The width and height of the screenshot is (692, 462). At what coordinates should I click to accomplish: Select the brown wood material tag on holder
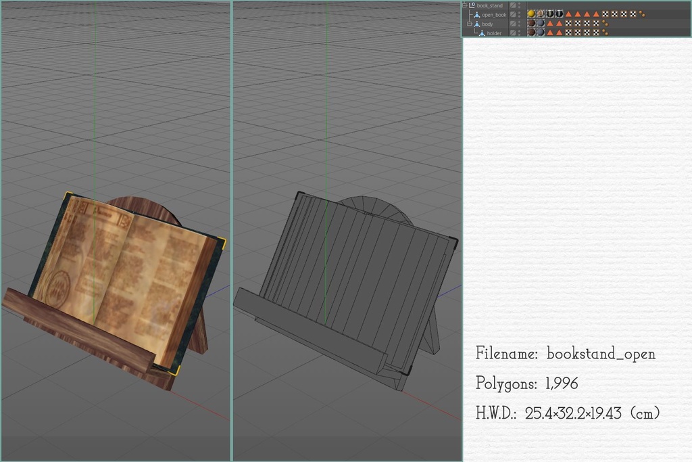(x=531, y=32)
